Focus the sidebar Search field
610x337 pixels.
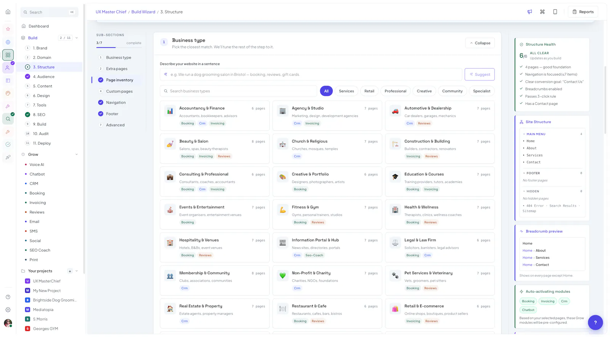click(x=50, y=12)
